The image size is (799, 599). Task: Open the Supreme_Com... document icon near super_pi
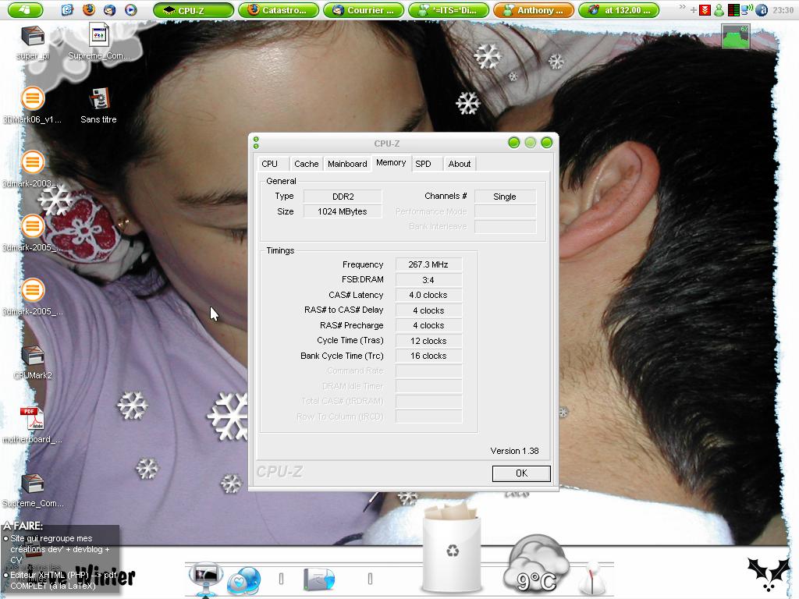click(x=99, y=42)
